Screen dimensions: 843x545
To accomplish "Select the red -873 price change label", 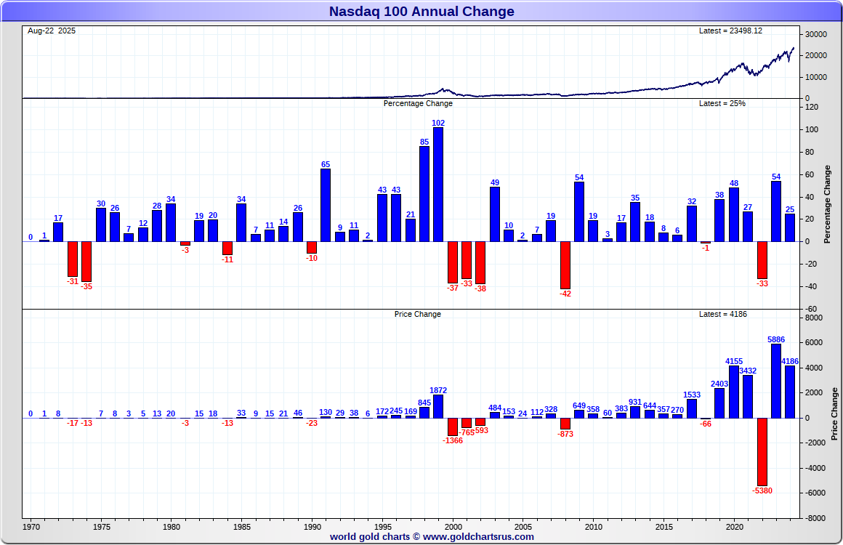I will pyautogui.click(x=565, y=434).
